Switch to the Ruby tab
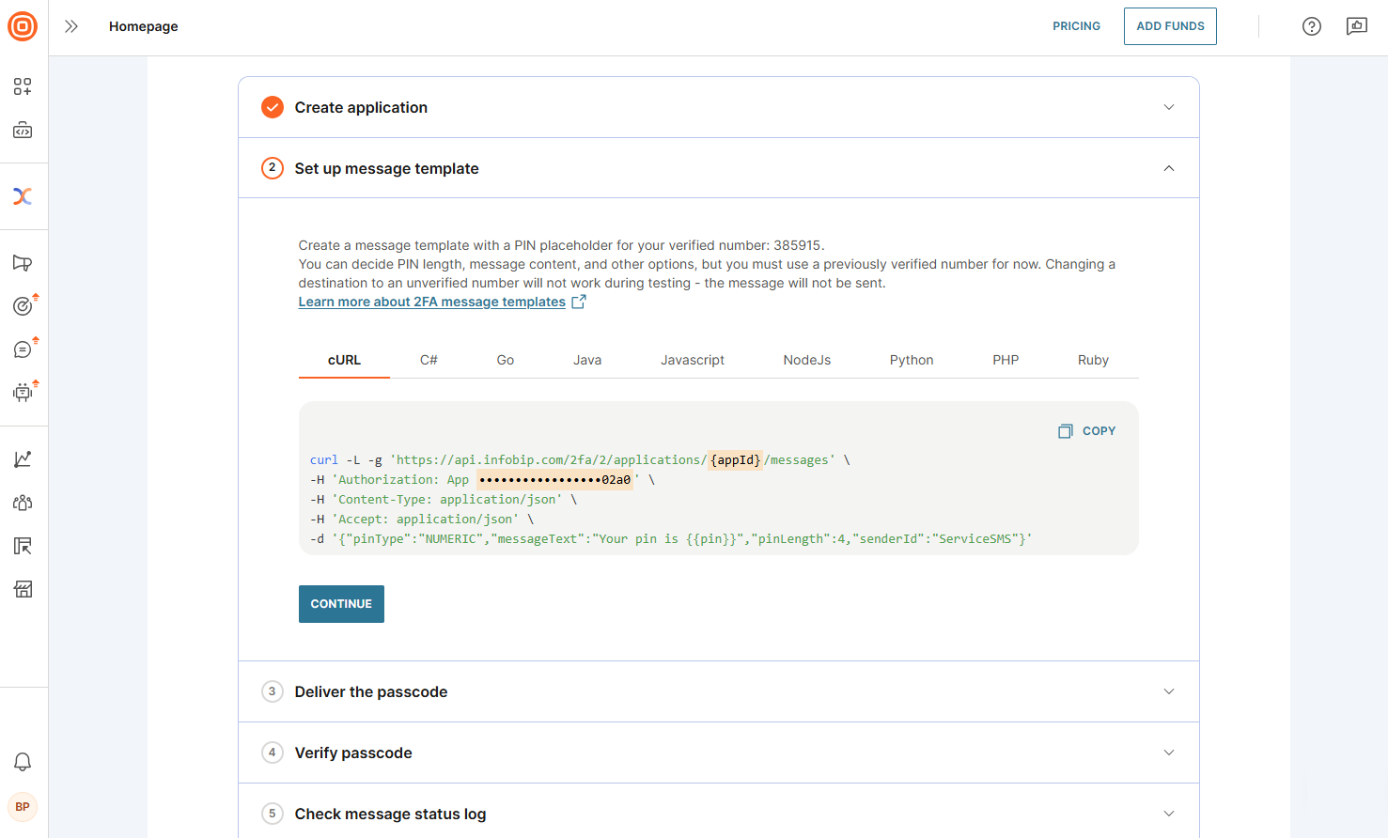The width and height of the screenshot is (1388, 838). (1093, 360)
